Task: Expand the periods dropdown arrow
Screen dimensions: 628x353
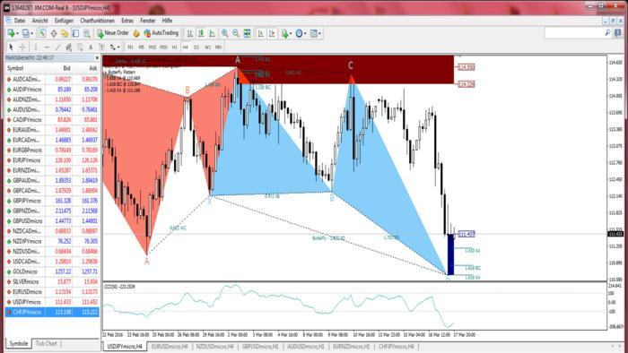Action: [305, 33]
